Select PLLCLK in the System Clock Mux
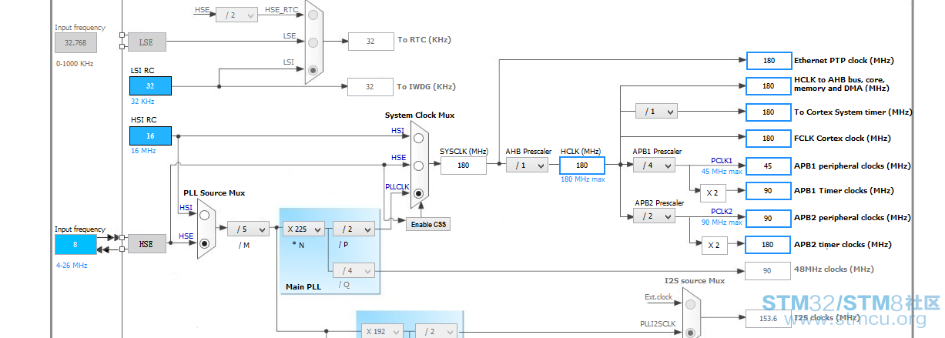 (x=418, y=193)
